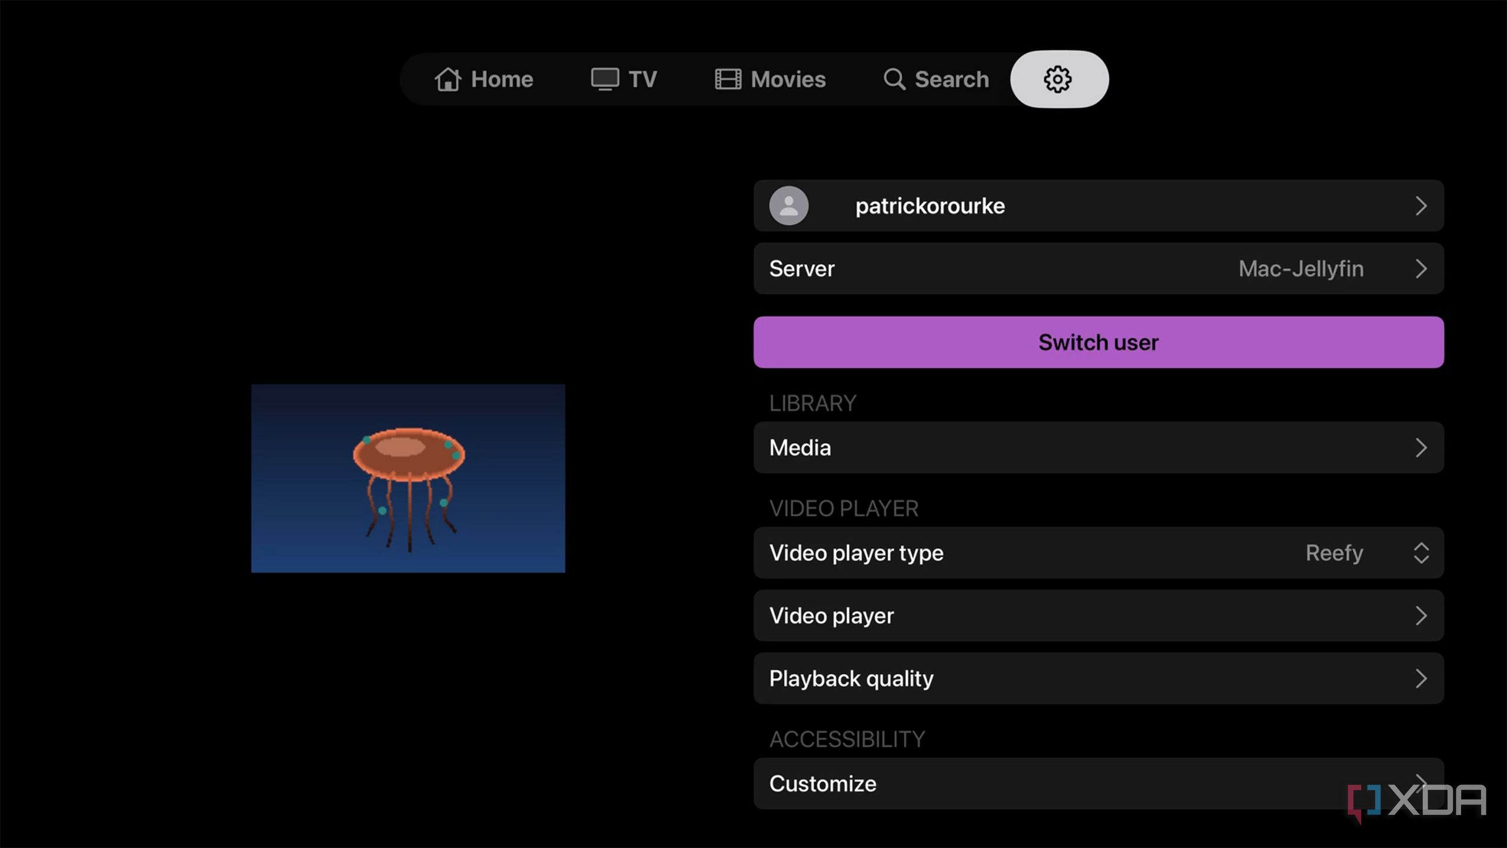Open the Settings gear tab
This screenshot has width=1507, height=848.
click(x=1059, y=79)
